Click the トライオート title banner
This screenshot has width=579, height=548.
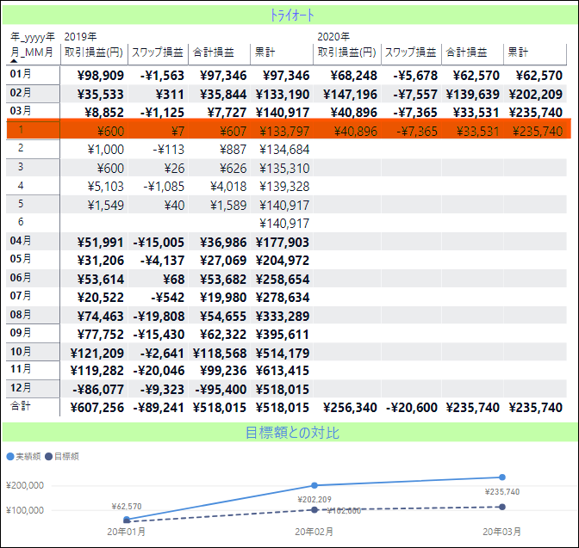pyautogui.click(x=290, y=15)
